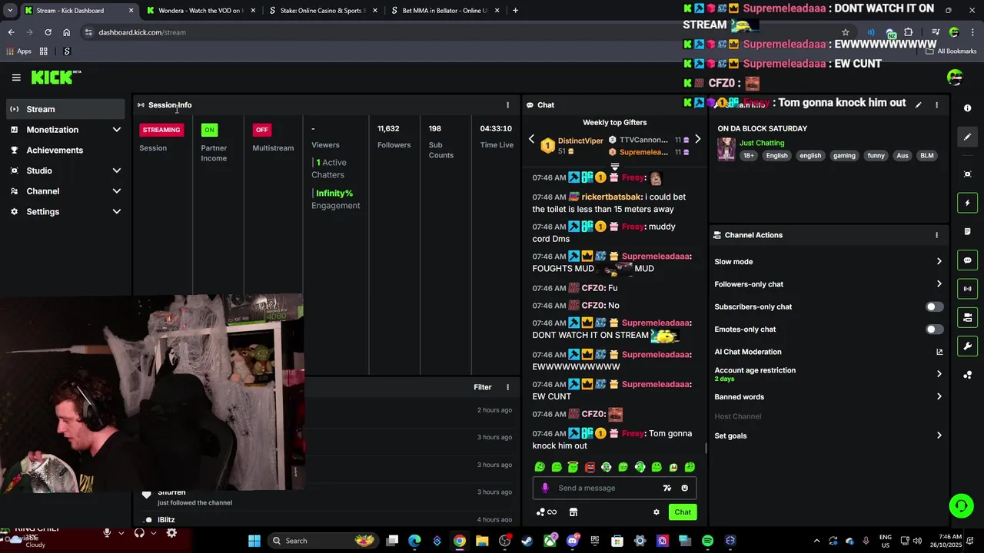This screenshot has height=553, width=984.
Task: Switch to Stake Online Casino browser tab
Action: coord(323,11)
